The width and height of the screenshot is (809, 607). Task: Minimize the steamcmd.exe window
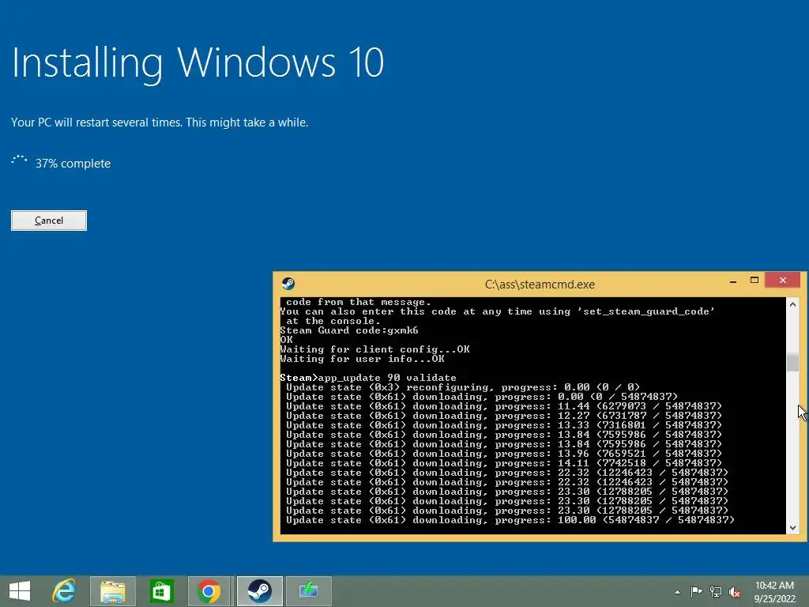point(732,281)
